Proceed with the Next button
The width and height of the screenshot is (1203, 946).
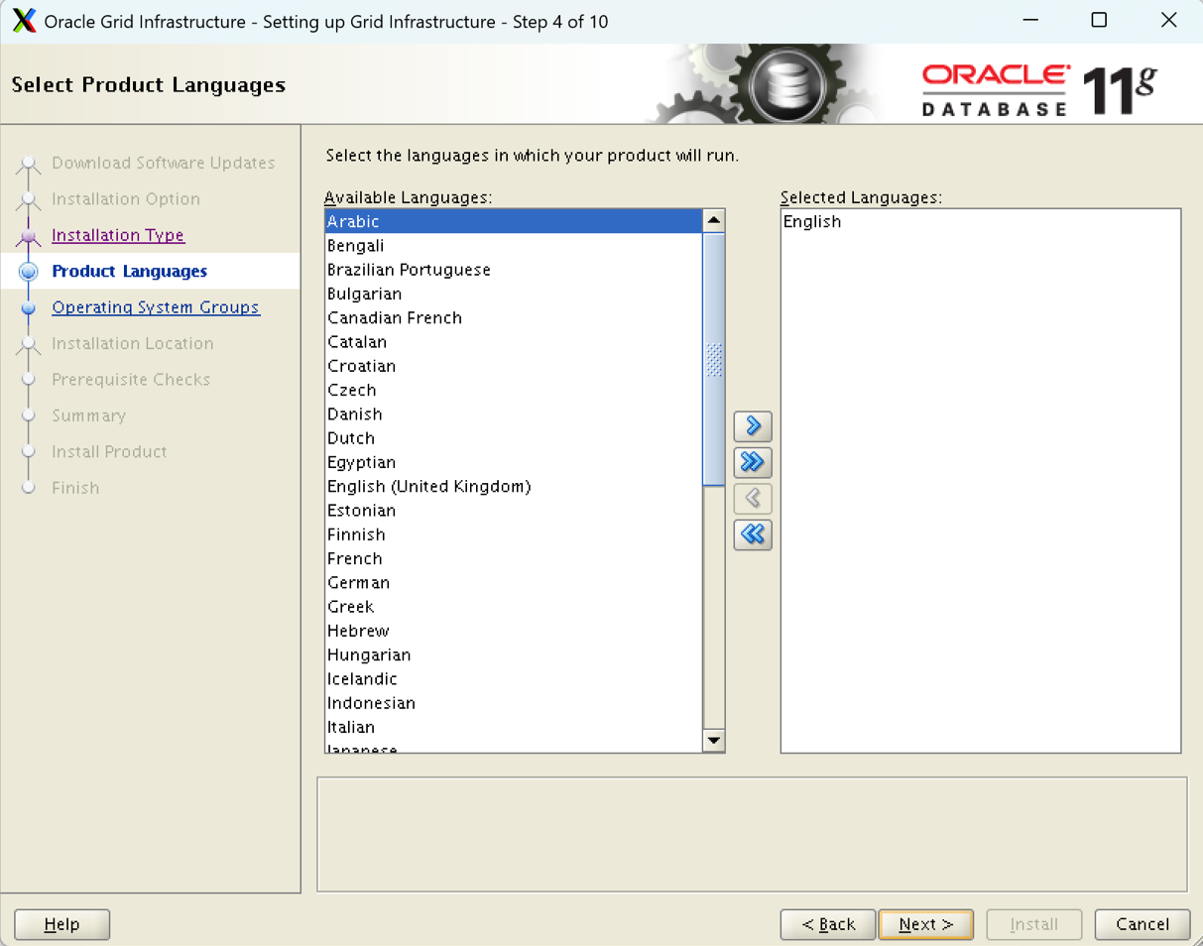pos(926,924)
